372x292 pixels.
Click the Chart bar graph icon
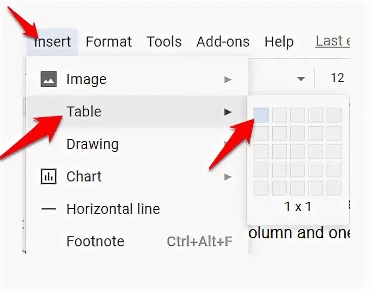point(49,176)
